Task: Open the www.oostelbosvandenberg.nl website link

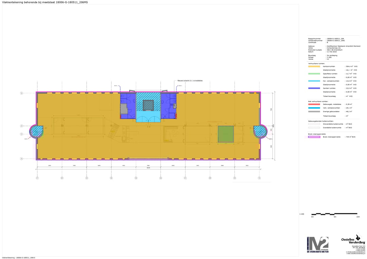Action: click(x=356, y=254)
